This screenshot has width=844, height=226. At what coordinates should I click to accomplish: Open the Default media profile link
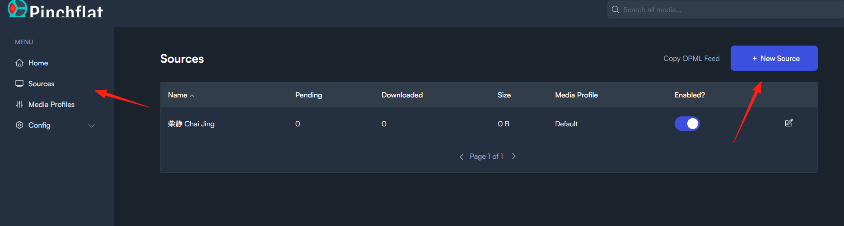566,124
